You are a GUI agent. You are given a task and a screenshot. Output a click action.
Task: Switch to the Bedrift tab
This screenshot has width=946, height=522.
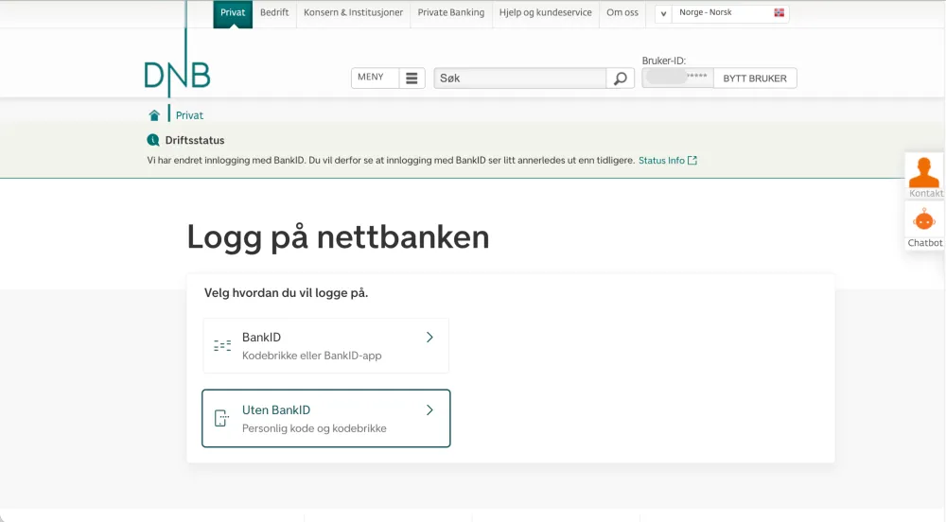click(274, 13)
